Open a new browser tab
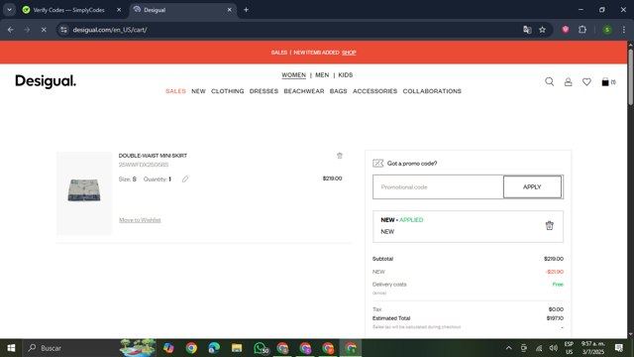Viewport: 634px width, 357px height. (246, 10)
